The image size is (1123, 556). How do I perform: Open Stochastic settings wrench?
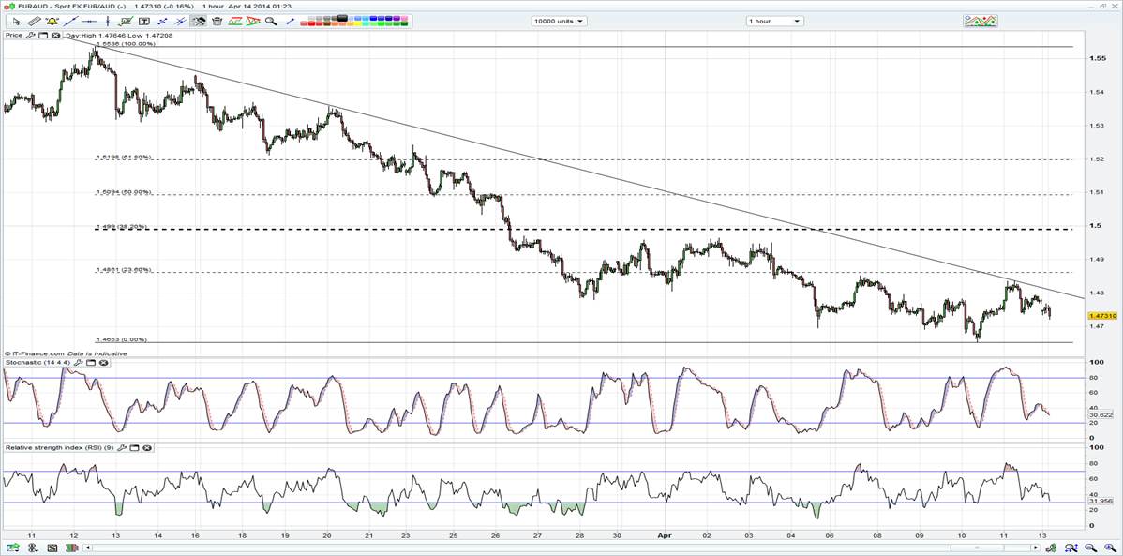[x=79, y=361]
